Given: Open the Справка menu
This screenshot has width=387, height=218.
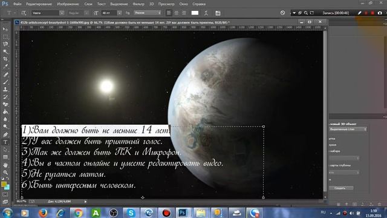Looking at the screenshot, I should (x=199, y=4).
